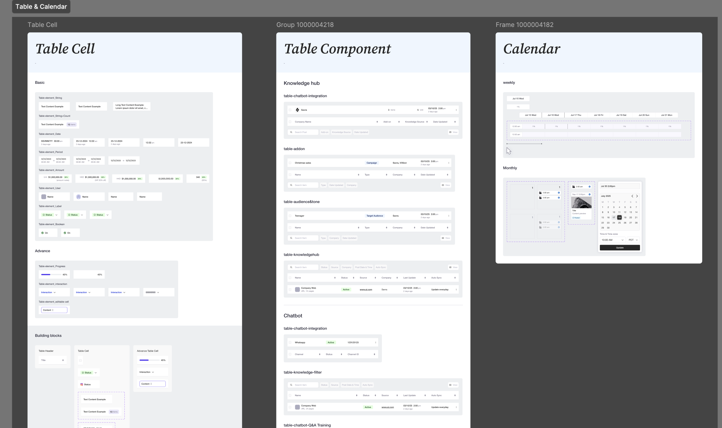Click sort arrows on Knowledge Source header
The image size is (722, 428).
[x=427, y=122]
